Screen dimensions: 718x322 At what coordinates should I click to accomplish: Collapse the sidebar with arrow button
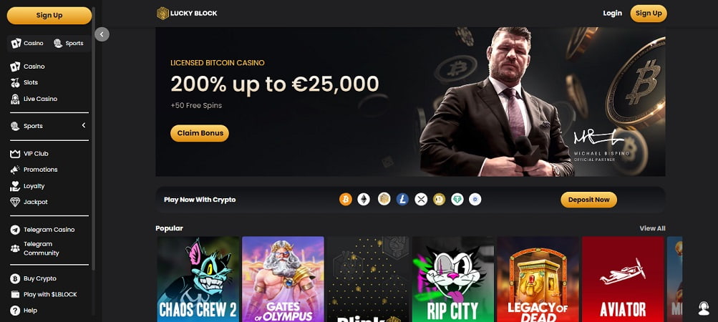(102, 34)
